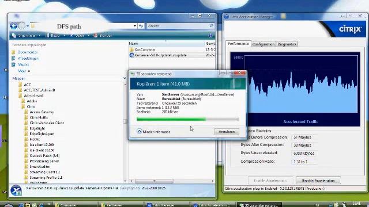Image resolution: width=369 pixels, height=207 pixels.
Task: Switch to the Performance tab
Action: pos(238,44)
